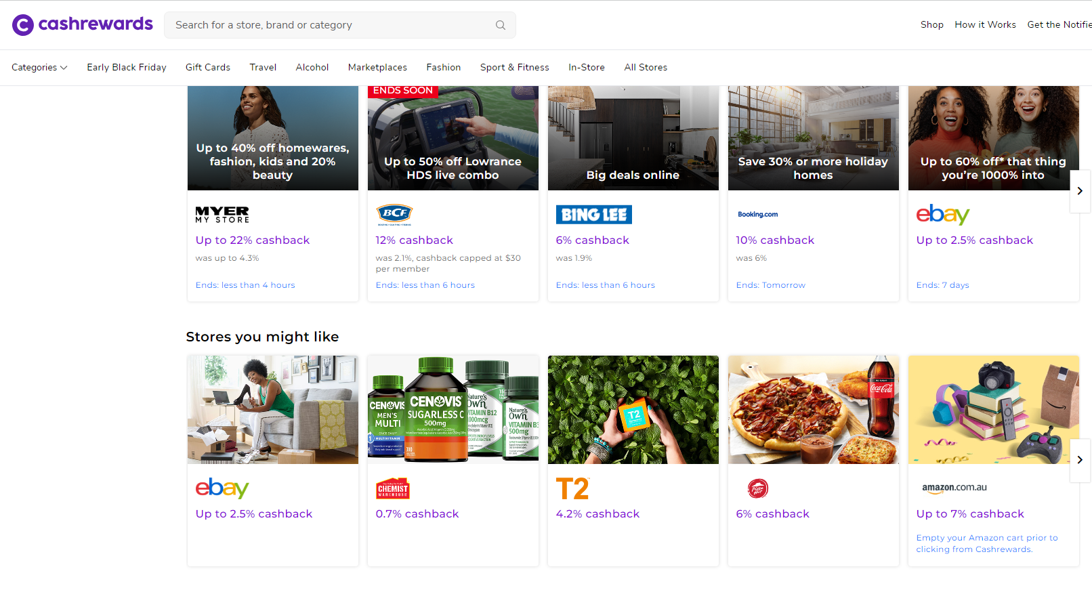
Task: Focus the store search field
Action: click(340, 25)
